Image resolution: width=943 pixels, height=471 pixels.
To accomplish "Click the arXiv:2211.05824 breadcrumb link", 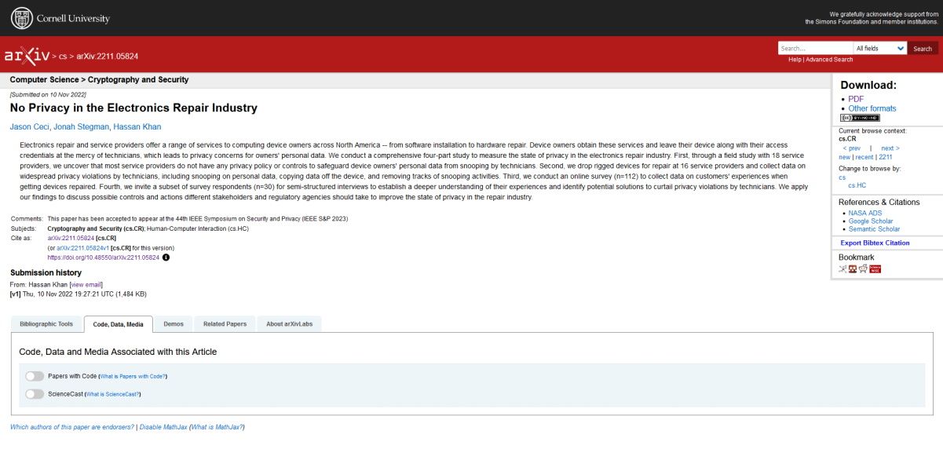I will tap(107, 57).
